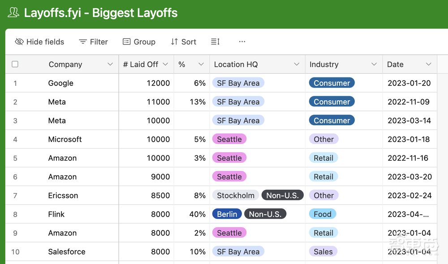Click the Berlin location tag in Flink row

[227, 214]
